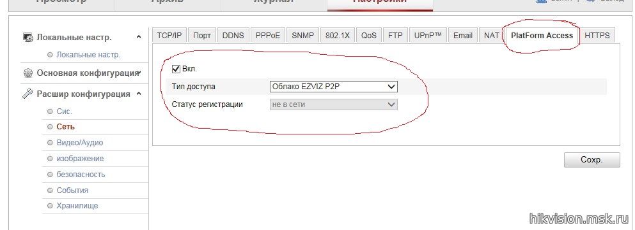Open the UPnP™ tab

point(428,36)
